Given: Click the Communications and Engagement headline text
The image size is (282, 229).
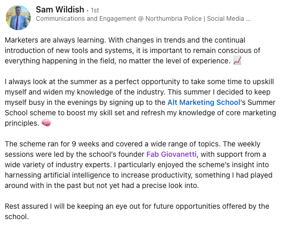Looking at the screenshot, I should pos(86,19).
